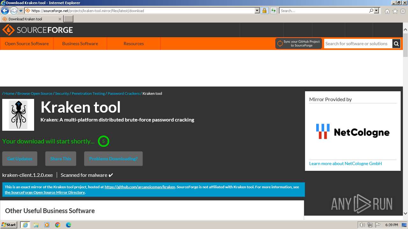Click the browser Search box
The image size is (408, 229).
tap(324, 10)
